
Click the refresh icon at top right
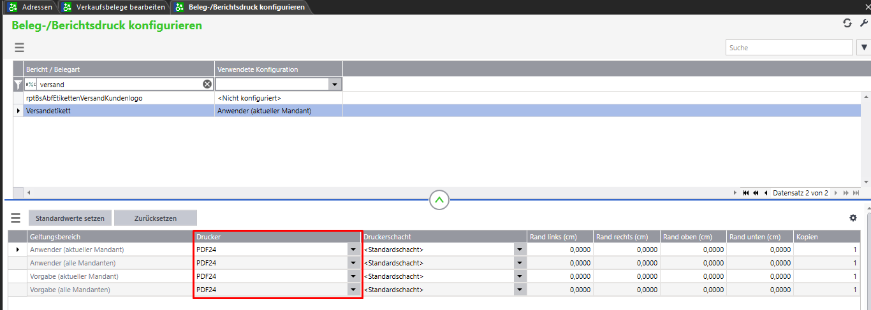tap(847, 23)
